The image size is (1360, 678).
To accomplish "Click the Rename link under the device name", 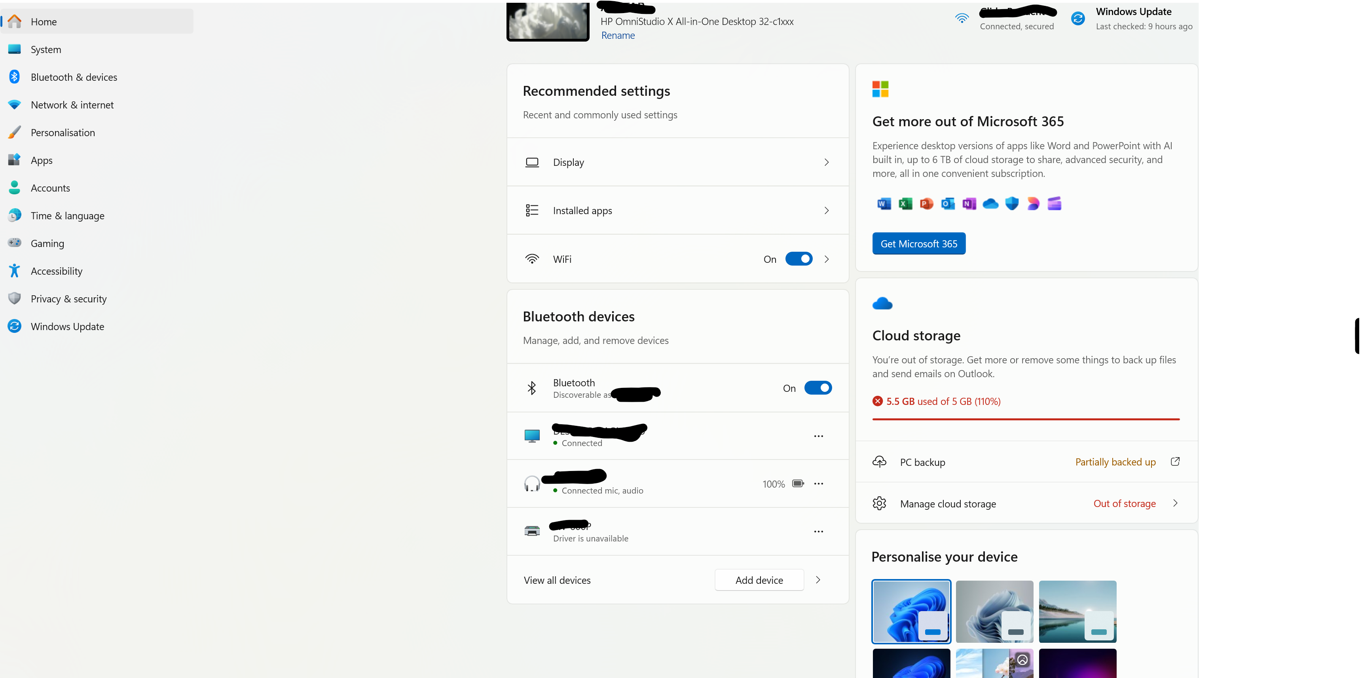I will pos(618,35).
